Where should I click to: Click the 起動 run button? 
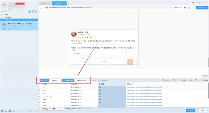(x=191, y=110)
